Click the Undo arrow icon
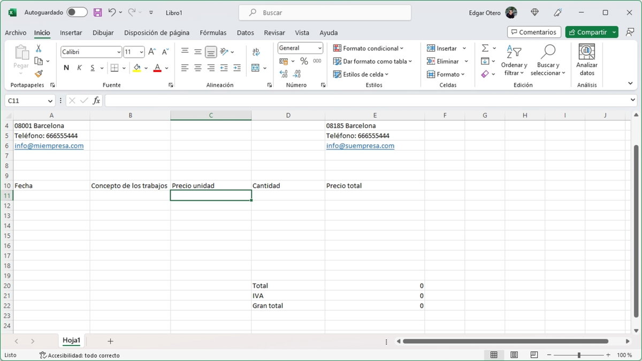The width and height of the screenshot is (642, 361). point(112,12)
